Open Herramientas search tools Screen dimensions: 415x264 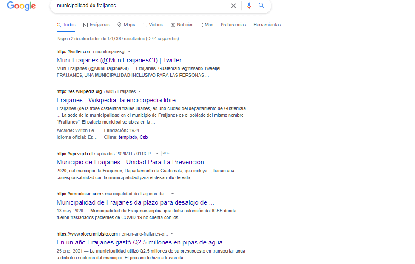(267, 25)
